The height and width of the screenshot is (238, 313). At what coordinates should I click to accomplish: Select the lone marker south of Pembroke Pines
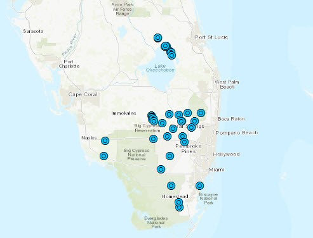170,156
